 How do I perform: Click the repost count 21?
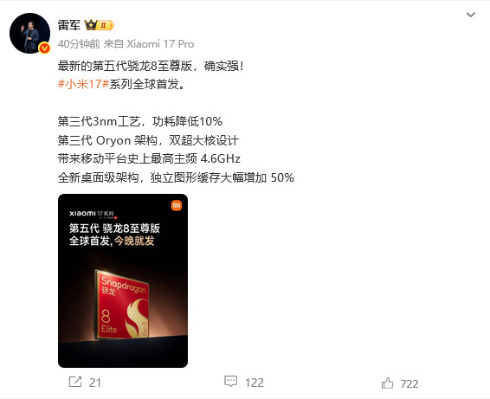pyautogui.click(x=95, y=383)
